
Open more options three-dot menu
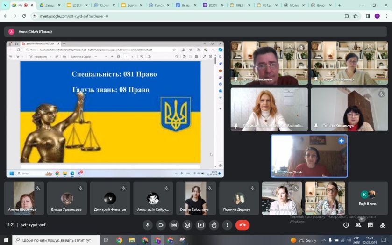(x=227, y=225)
